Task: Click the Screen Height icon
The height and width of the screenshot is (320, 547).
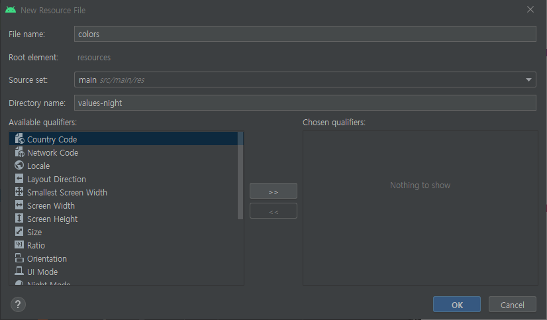Action: coord(20,219)
